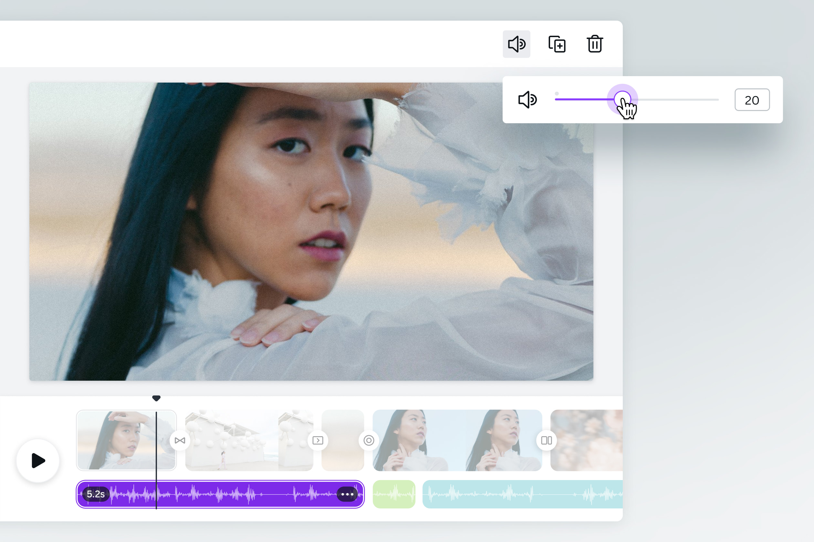Select the teal waveform audio clip

pyautogui.click(x=519, y=494)
